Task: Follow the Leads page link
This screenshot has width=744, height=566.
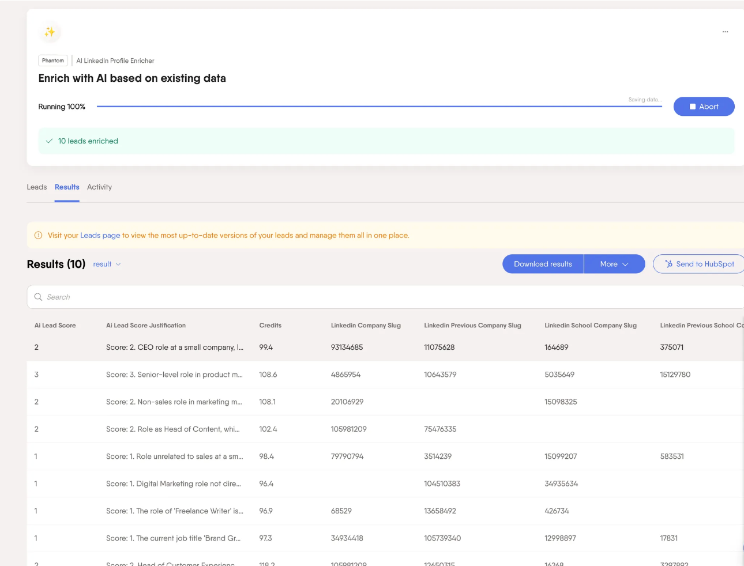Action: [x=100, y=235]
